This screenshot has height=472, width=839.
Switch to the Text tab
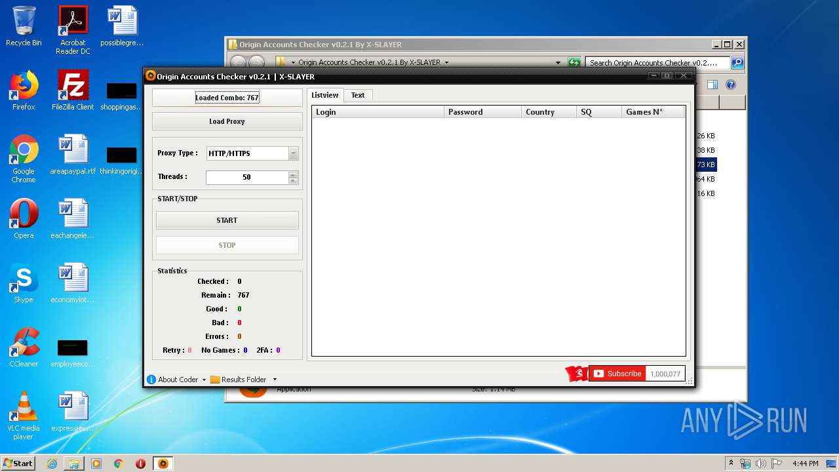(x=358, y=95)
